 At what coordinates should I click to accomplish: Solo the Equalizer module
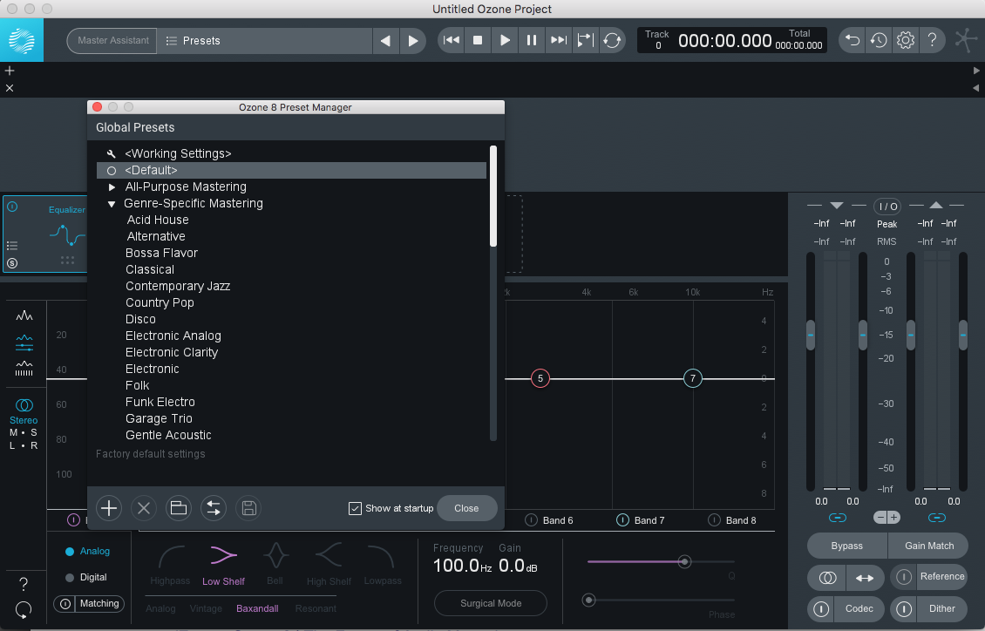(x=12, y=264)
